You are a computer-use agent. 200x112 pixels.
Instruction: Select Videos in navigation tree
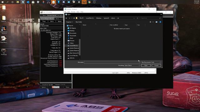71,43
